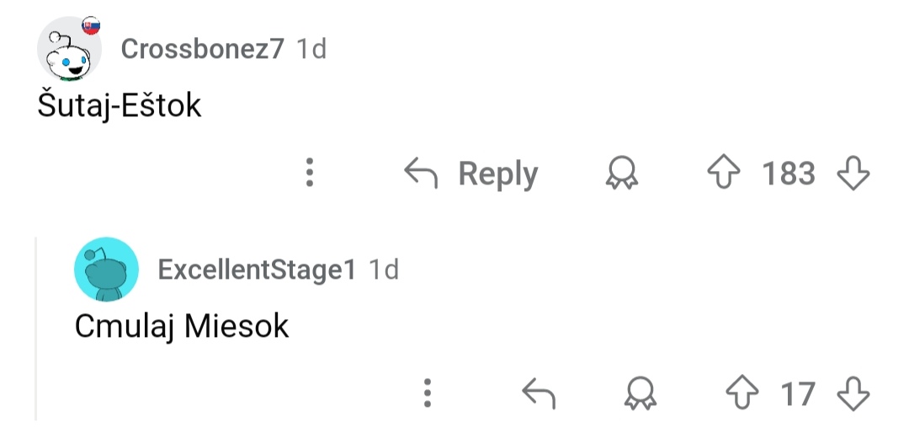
Task: Click the 183 vote count
Action: (789, 174)
